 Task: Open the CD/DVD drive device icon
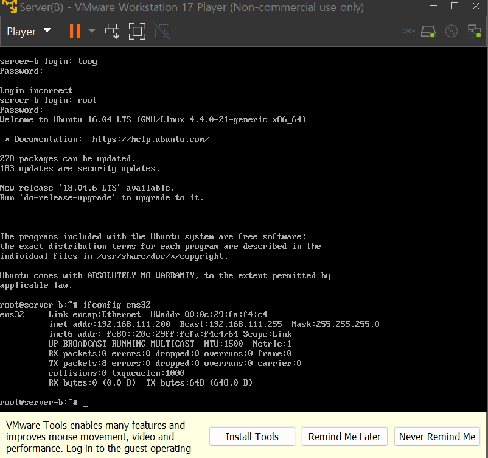451,31
